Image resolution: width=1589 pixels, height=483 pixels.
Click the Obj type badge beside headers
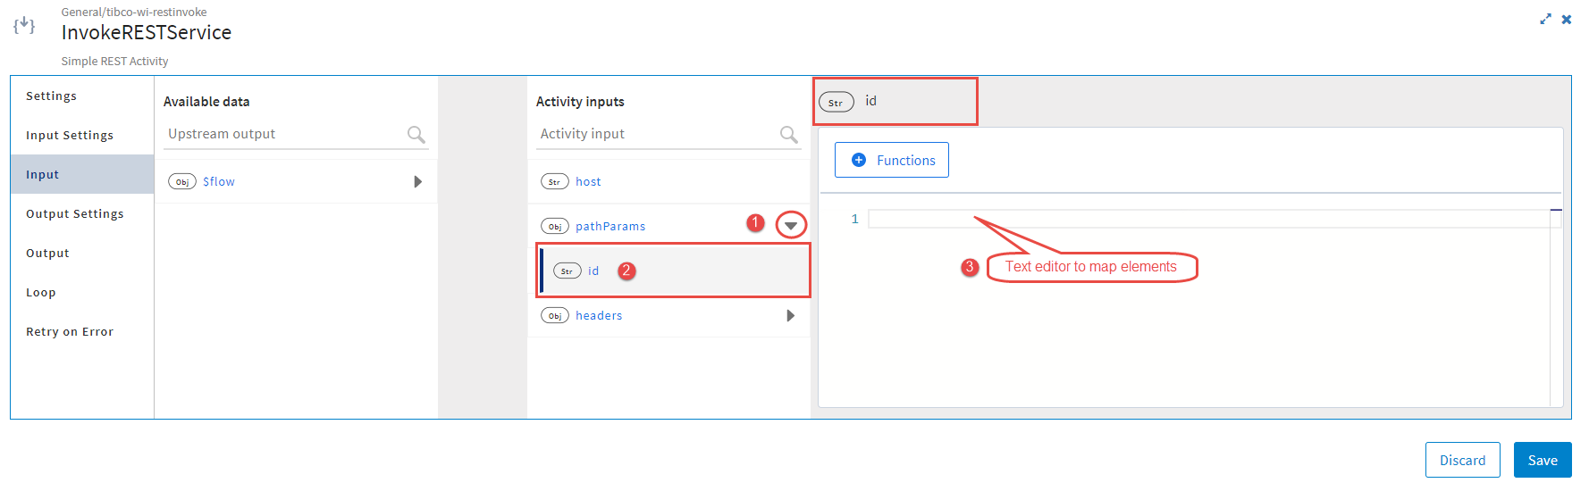pos(554,316)
